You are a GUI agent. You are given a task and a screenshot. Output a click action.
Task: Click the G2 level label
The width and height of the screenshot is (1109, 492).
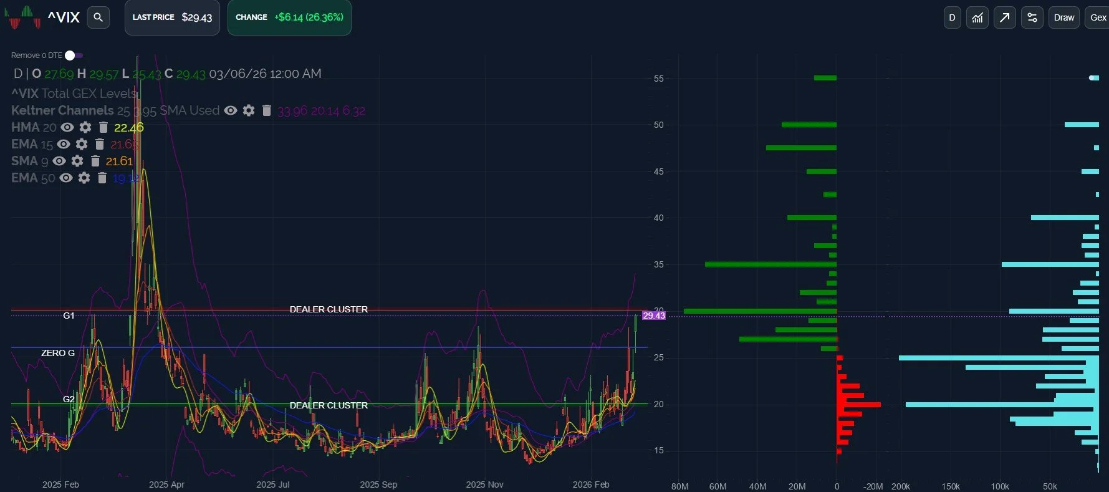tap(69, 399)
